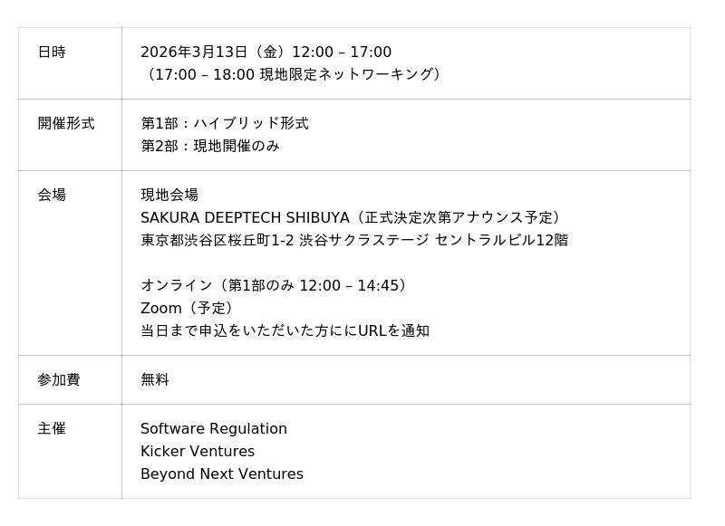Click the 主催 row label

tap(52, 428)
